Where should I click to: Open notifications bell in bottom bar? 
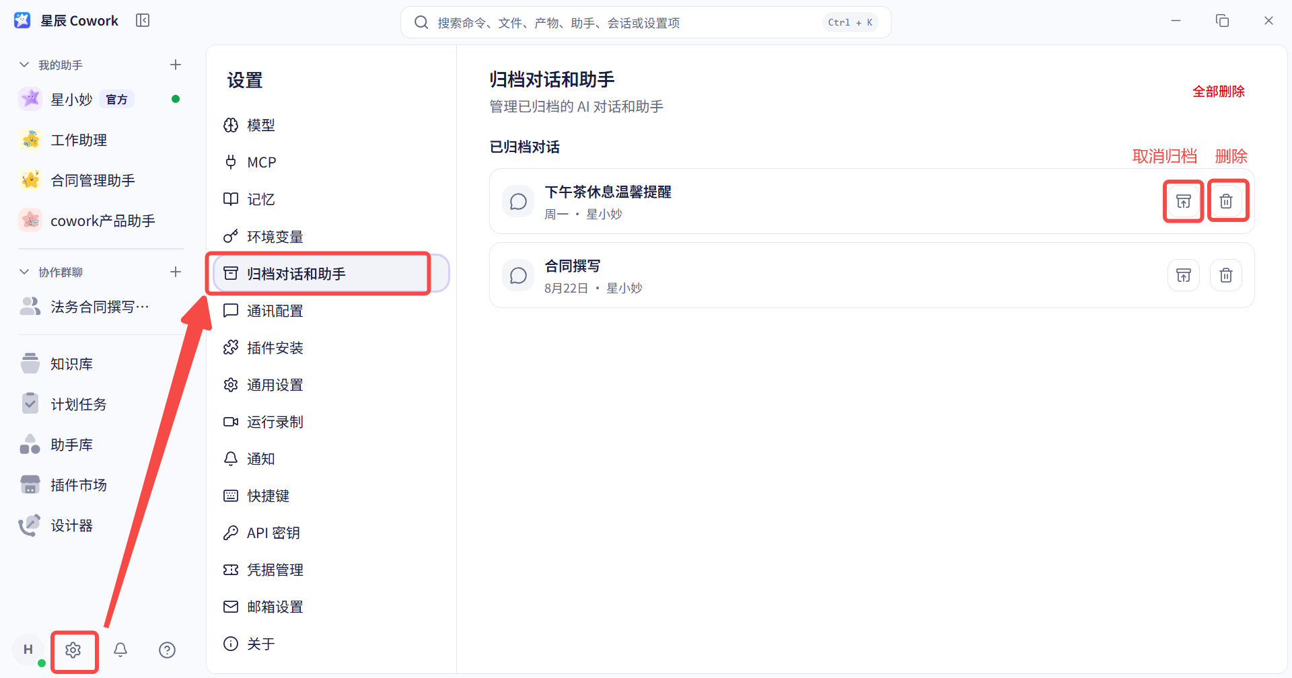[120, 650]
